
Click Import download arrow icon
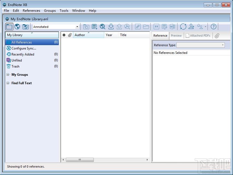tap(111, 27)
